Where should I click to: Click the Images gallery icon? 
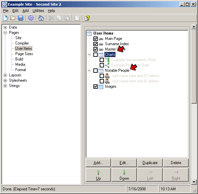[x=101, y=87]
